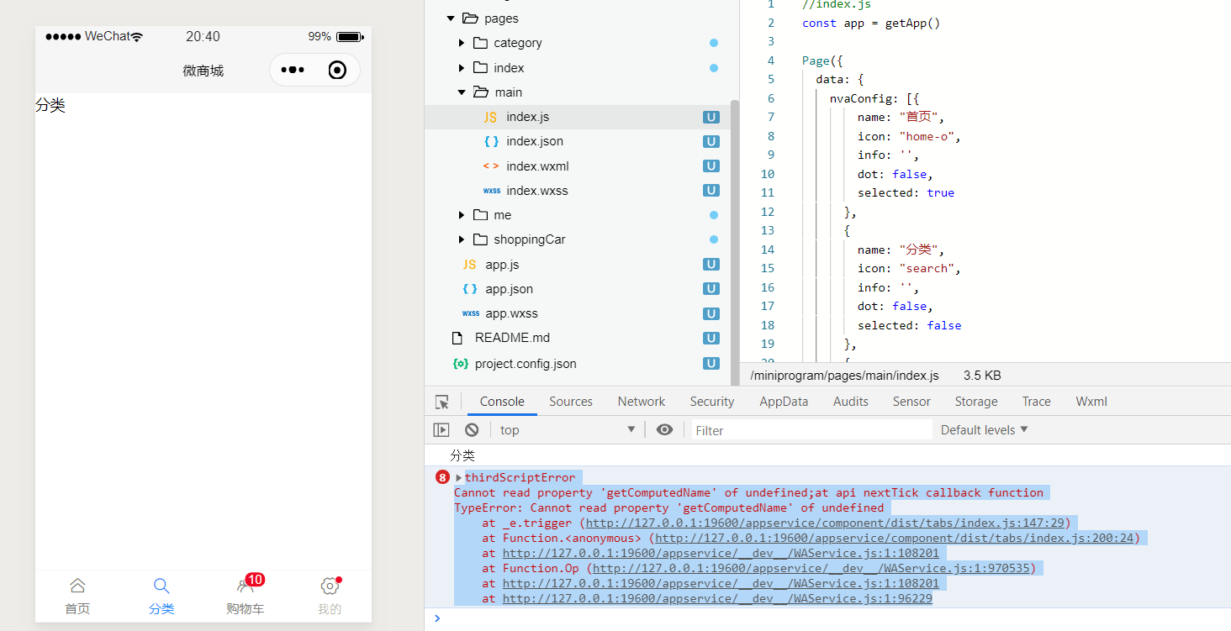Open the Default levels dropdown
Viewport: 1231px width, 631px height.
pos(984,429)
